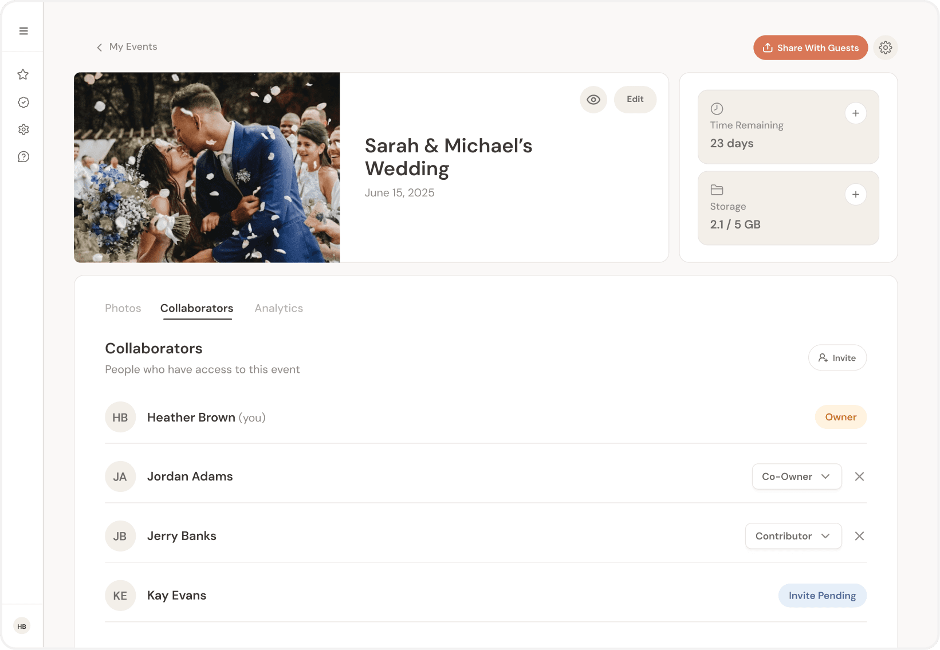Switch to the Photos tab
The height and width of the screenshot is (650, 940).
[123, 308]
